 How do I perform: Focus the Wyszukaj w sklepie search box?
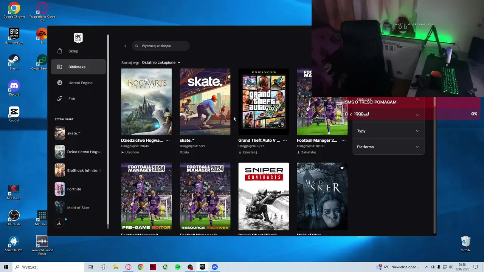click(161, 46)
